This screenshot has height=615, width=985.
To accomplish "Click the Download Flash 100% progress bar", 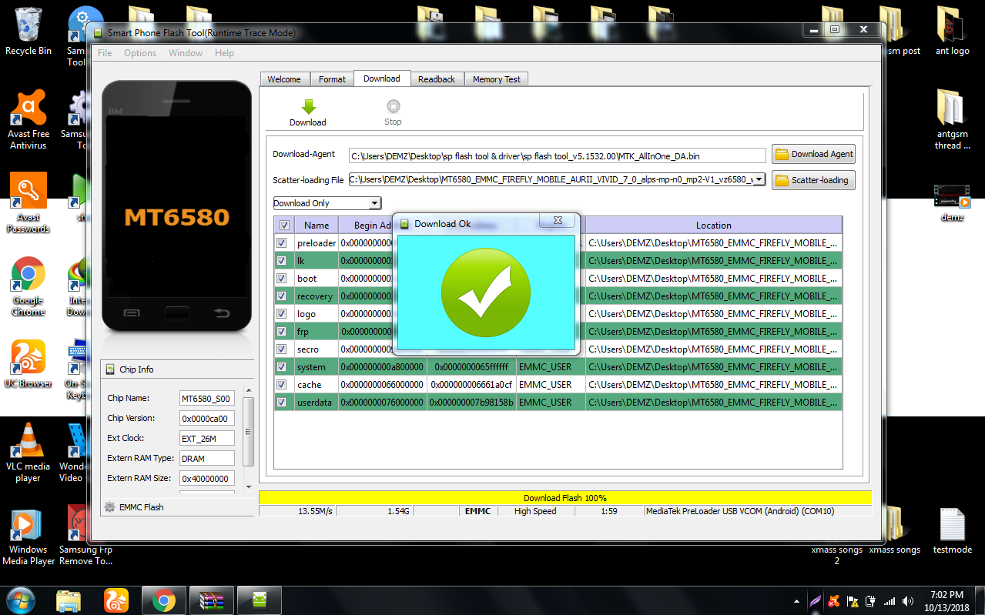I will pyautogui.click(x=565, y=498).
